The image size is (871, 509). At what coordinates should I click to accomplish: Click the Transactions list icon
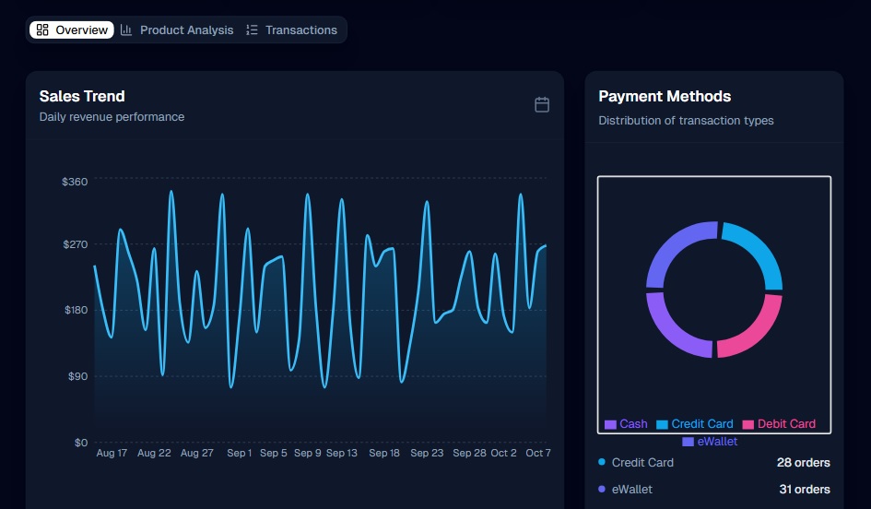pos(252,30)
